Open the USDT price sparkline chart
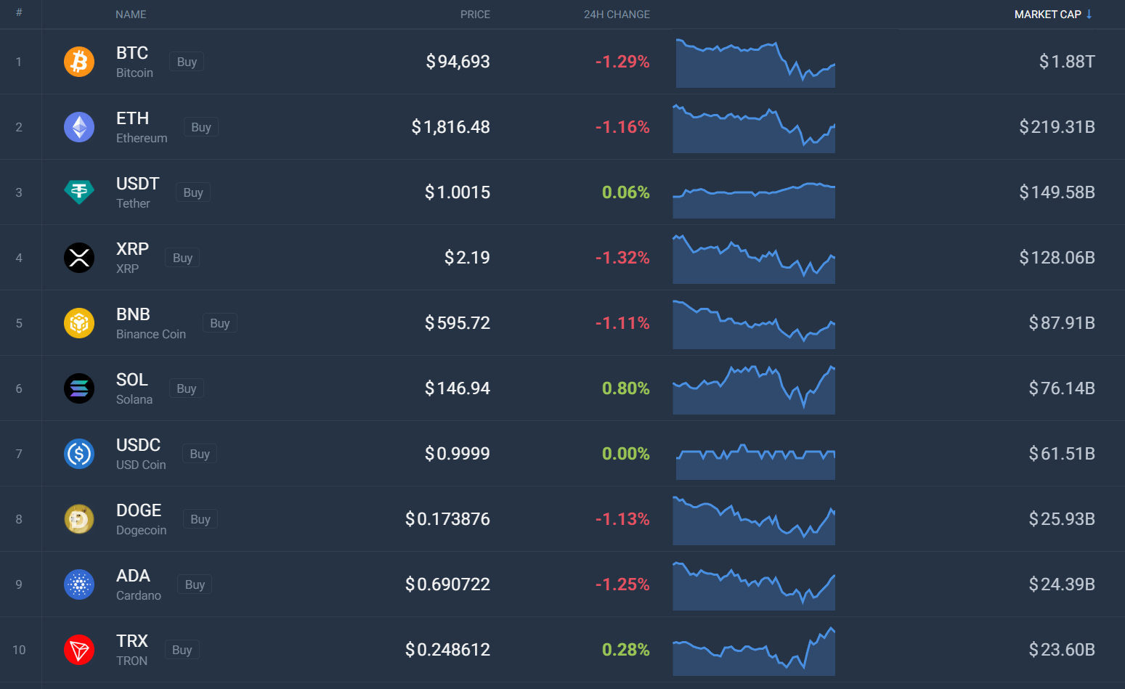 [754, 200]
